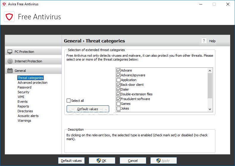Tick the Select all checkbox

[x=68, y=101]
